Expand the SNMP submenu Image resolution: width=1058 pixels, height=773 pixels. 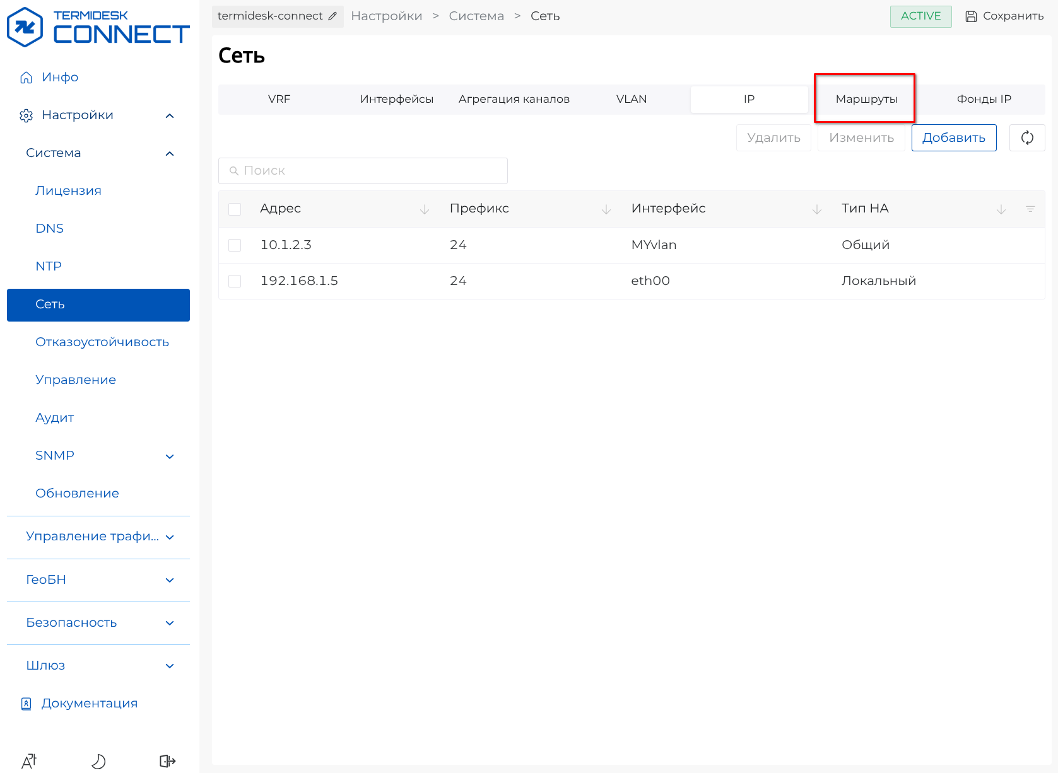pyautogui.click(x=169, y=456)
